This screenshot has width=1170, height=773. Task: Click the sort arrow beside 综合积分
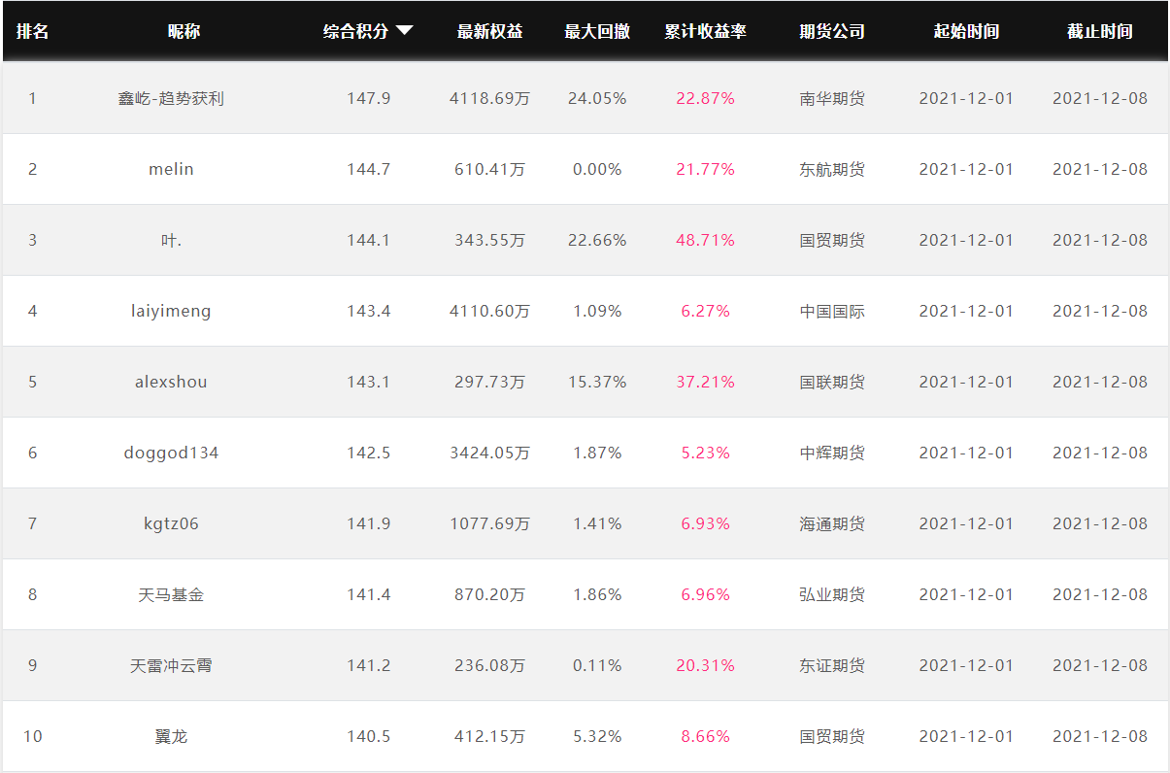pyautogui.click(x=405, y=31)
